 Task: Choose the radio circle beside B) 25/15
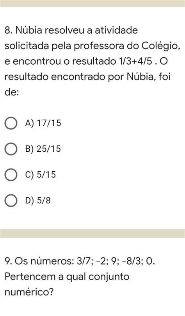click(11, 149)
